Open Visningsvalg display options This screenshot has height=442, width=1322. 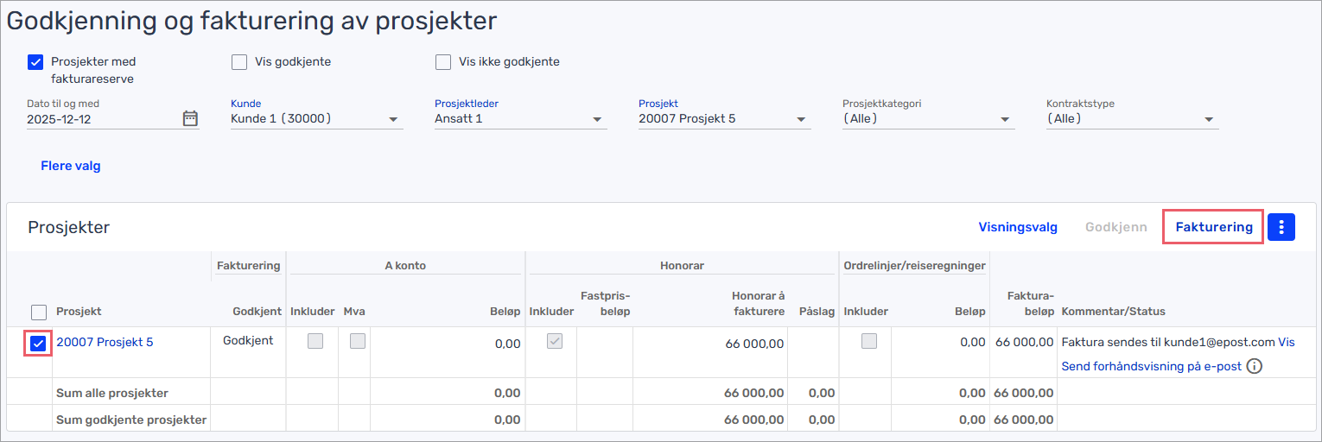point(1017,227)
